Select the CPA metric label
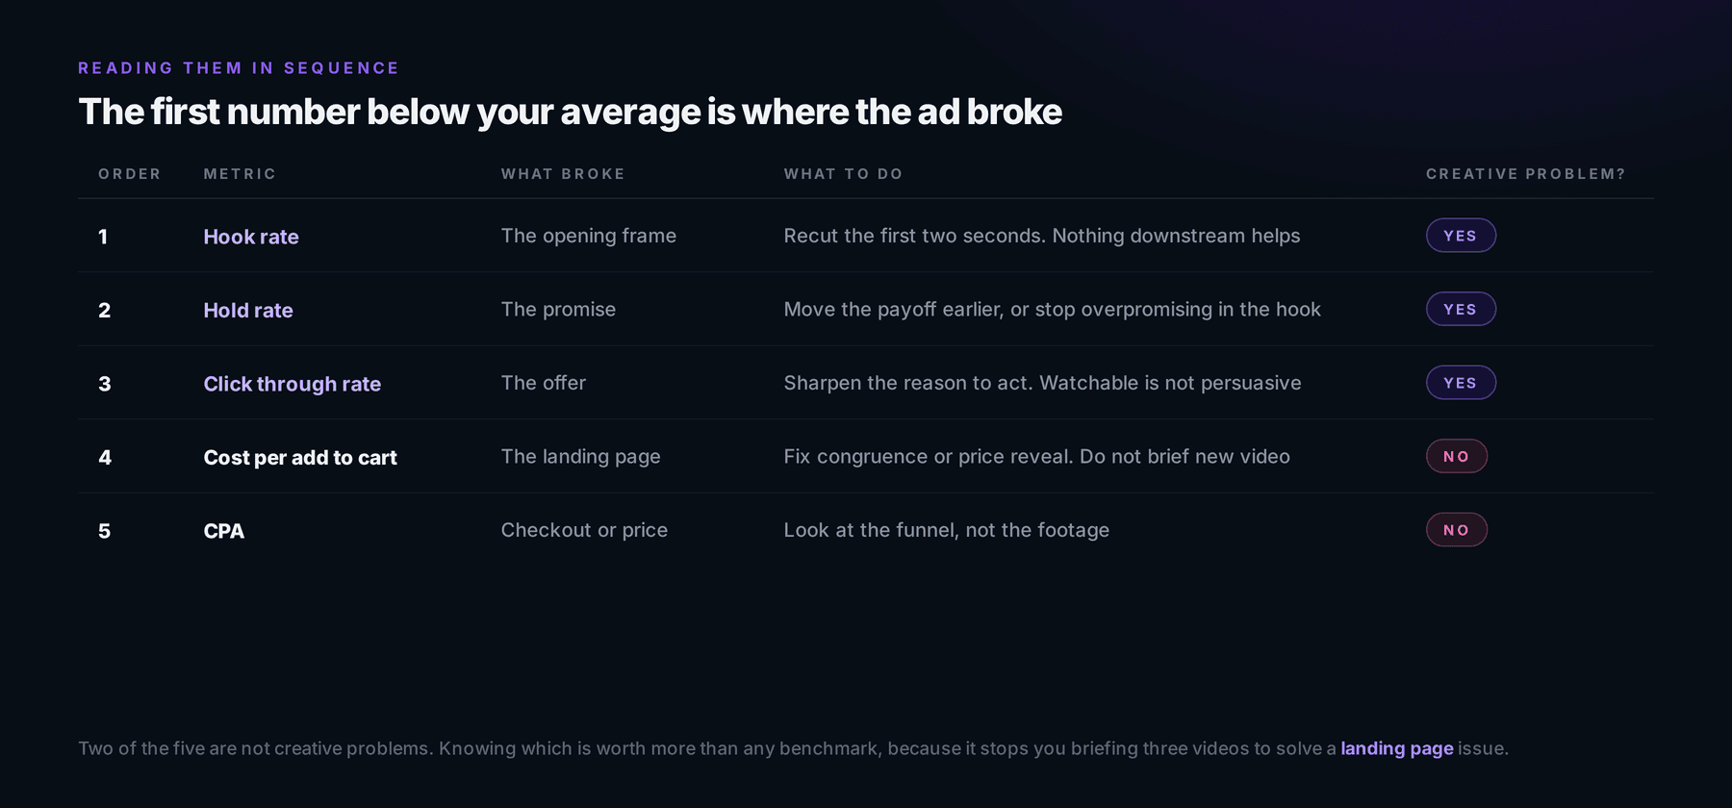This screenshot has width=1732, height=808. 224,531
